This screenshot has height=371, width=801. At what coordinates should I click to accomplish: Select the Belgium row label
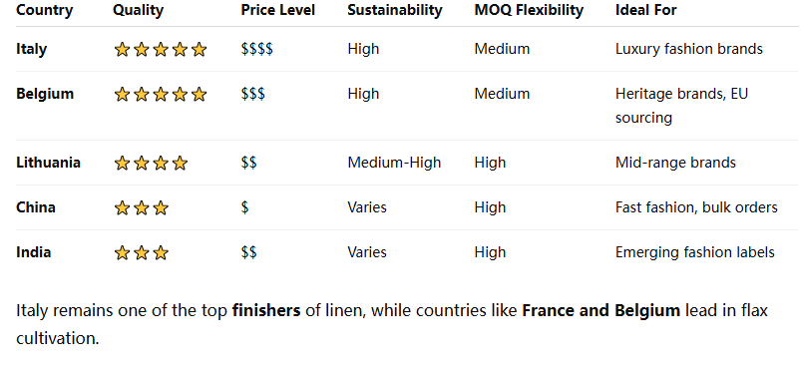click(45, 94)
